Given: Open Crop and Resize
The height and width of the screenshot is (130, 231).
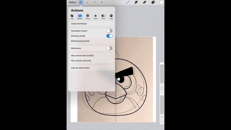Looking at the screenshot, I should (91, 24).
